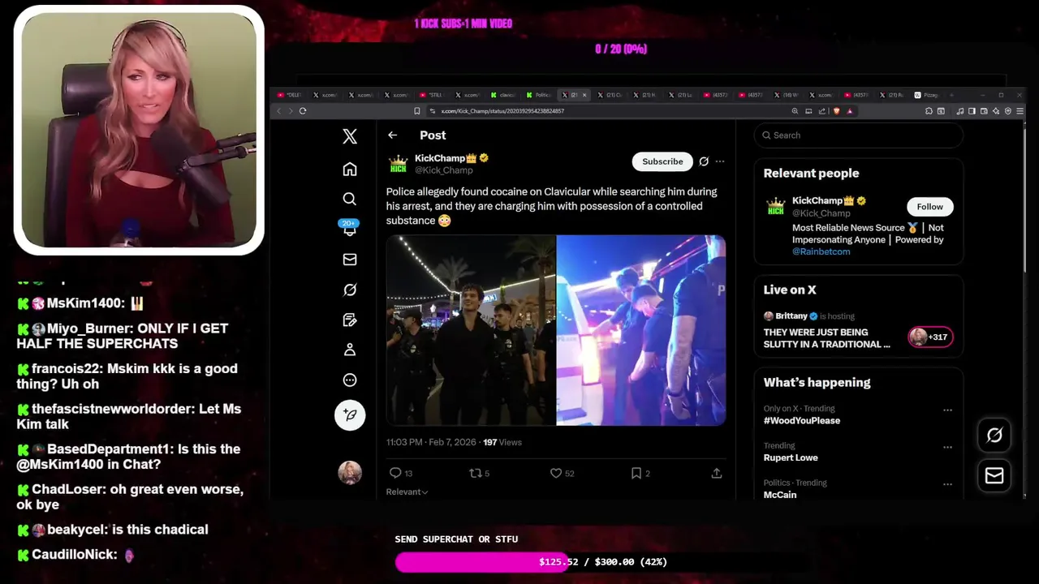Switch to the '*STILL' YouTube tab
The height and width of the screenshot is (584, 1039).
click(x=431, y=95)
